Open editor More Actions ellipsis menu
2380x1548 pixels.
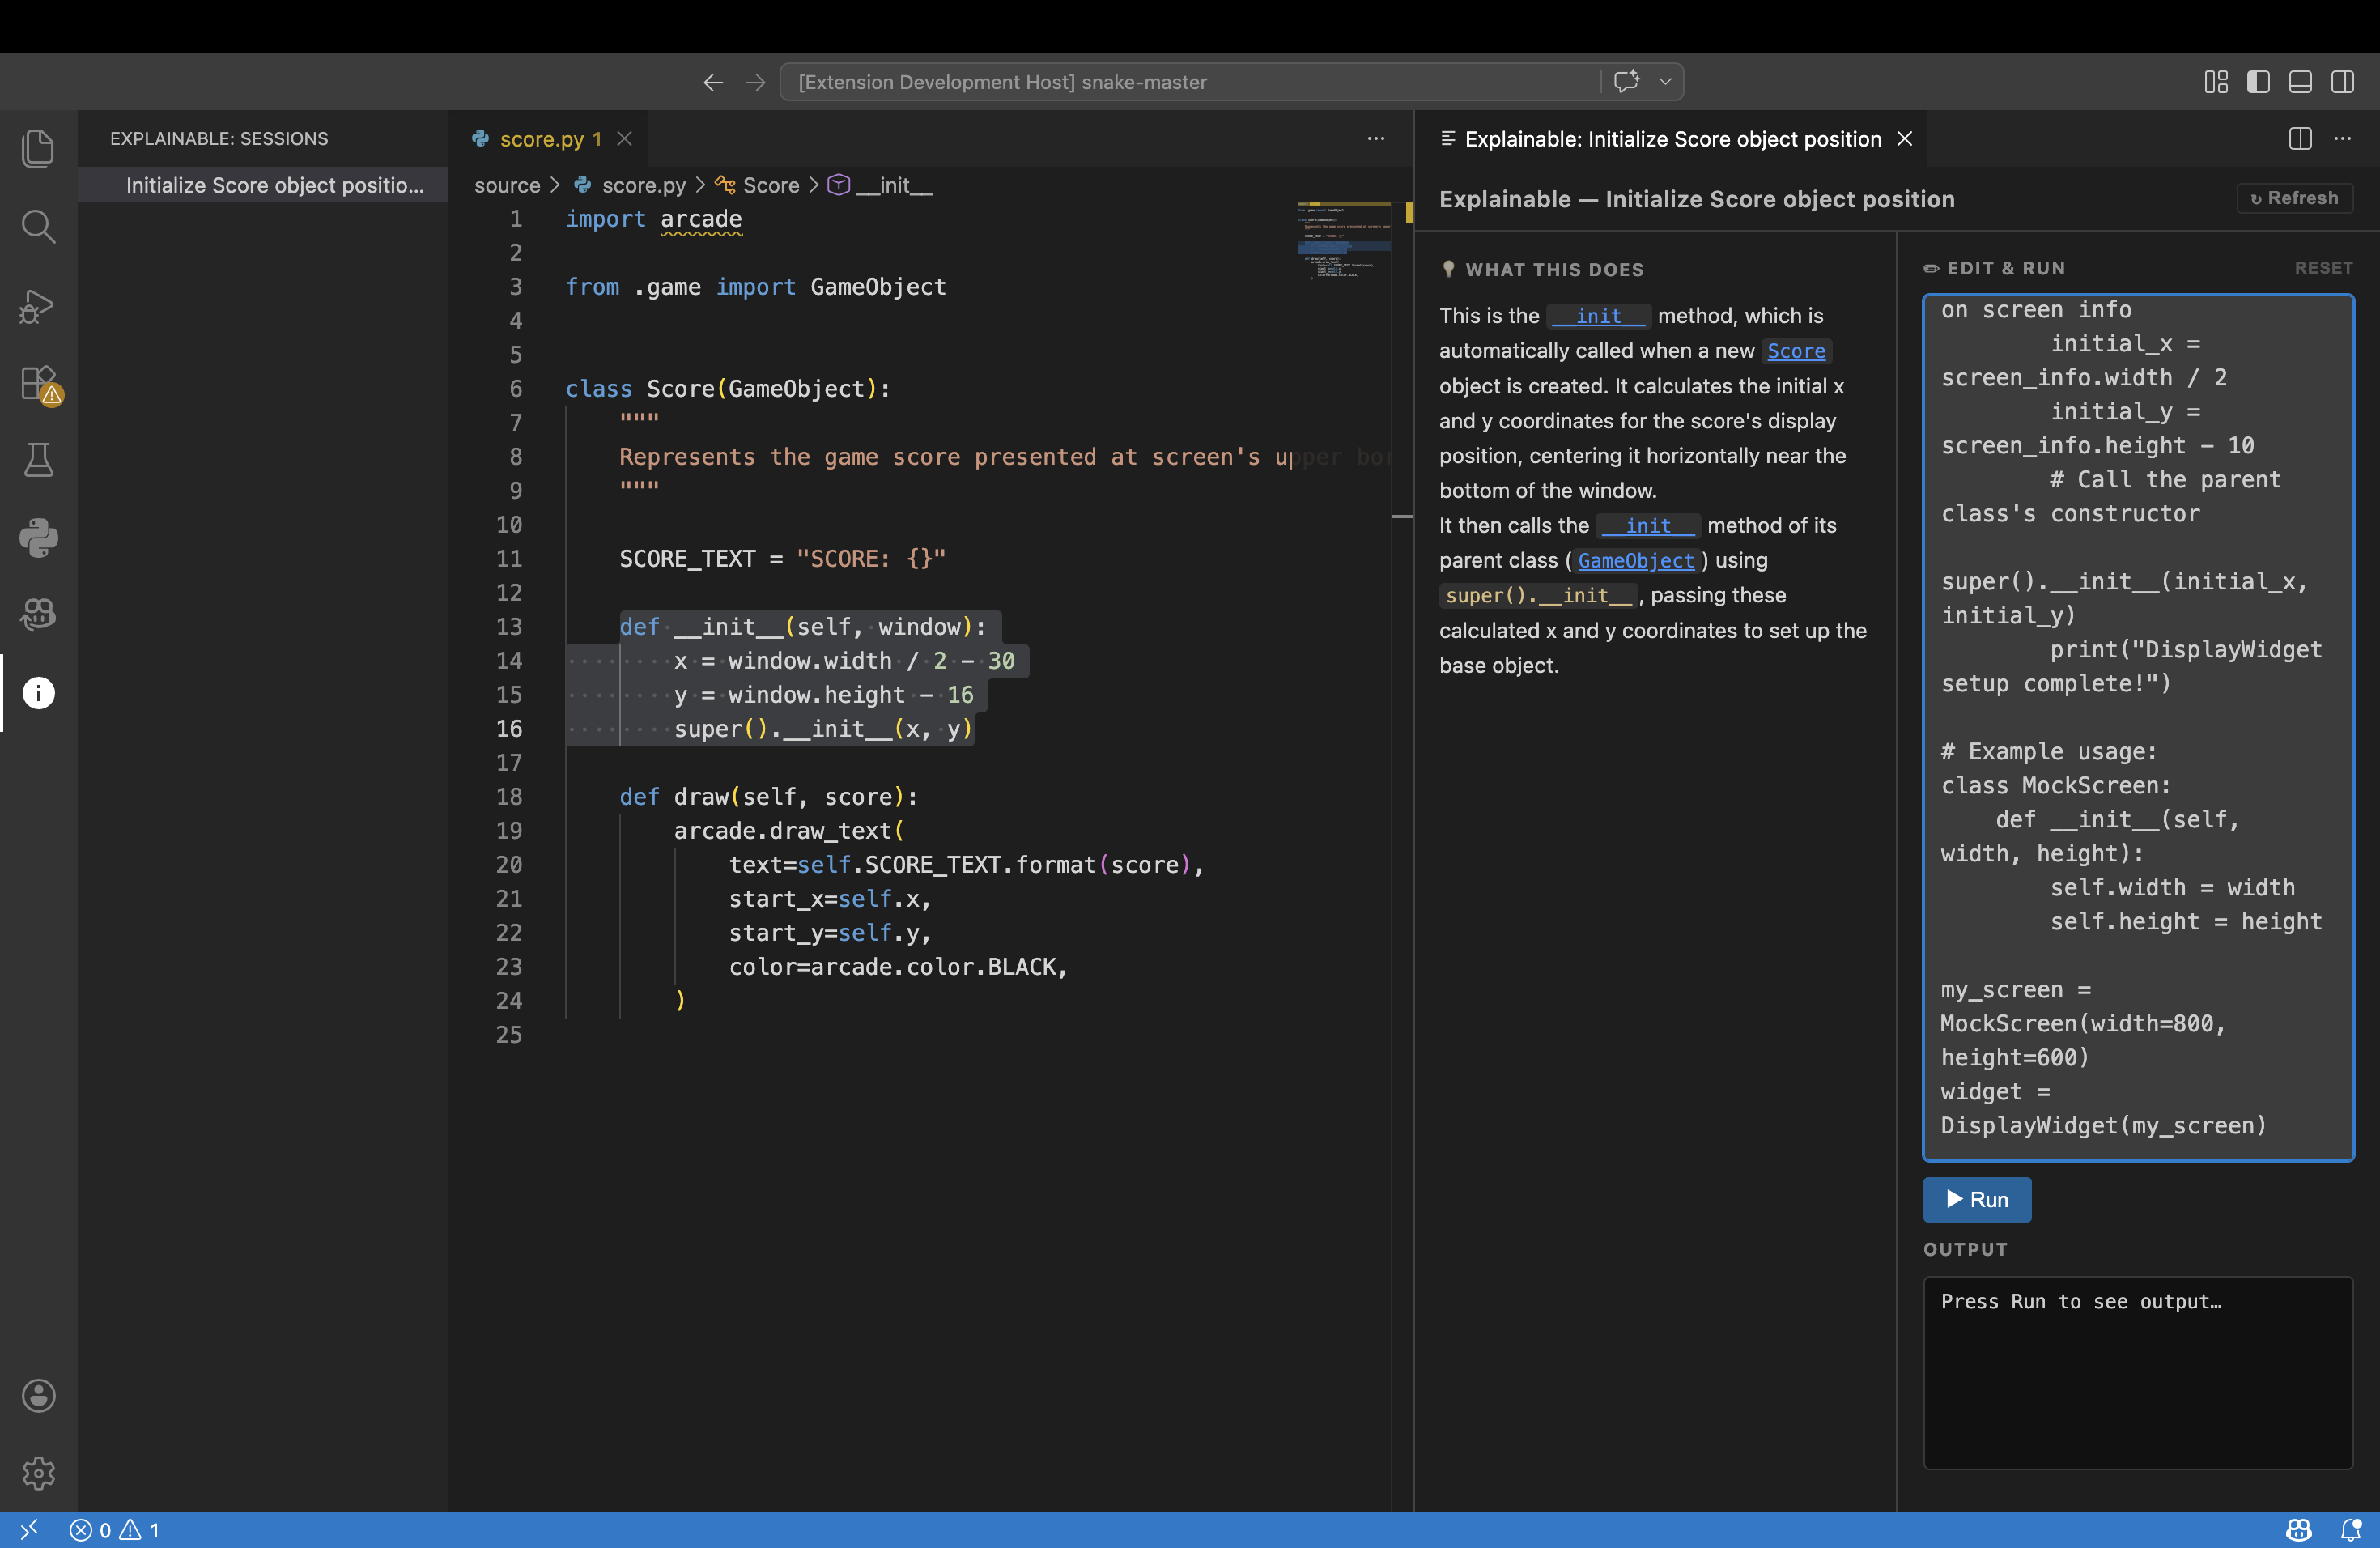tap(1375, 139)
